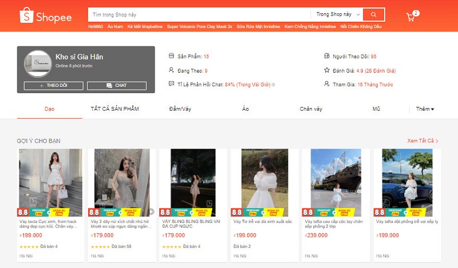Click the Đánh Giá star icon
The width and height of the screenshot is (458, 268).
click(x=327, y=70)
